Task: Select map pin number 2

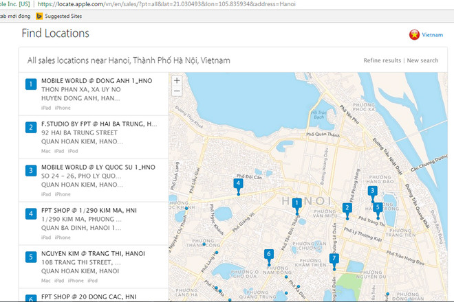Action: coord(347,207)
